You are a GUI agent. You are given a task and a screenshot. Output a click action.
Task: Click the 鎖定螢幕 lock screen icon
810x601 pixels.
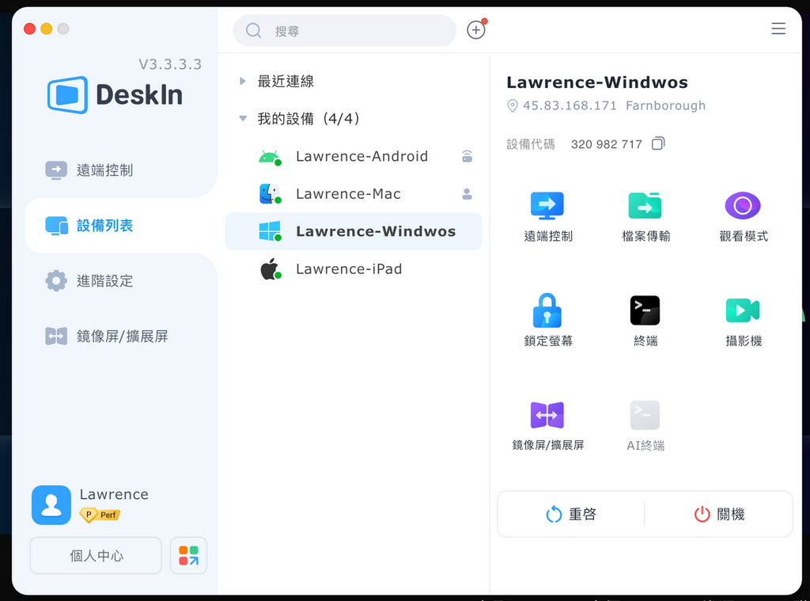click(x=547, y=310)
